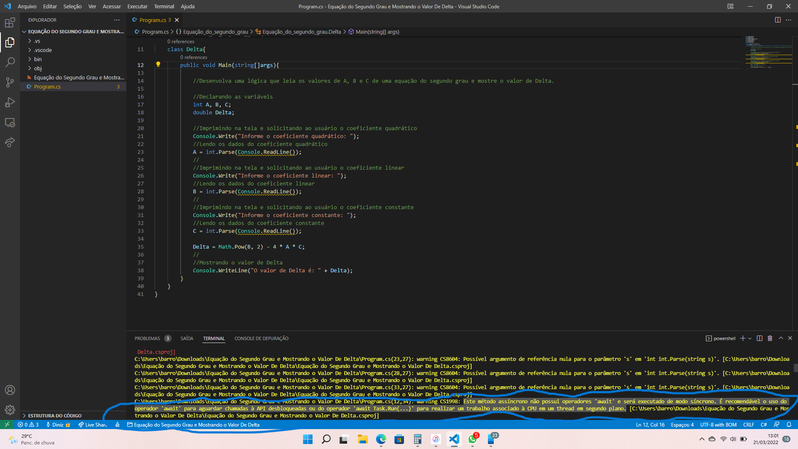
Task: Open the weather widget on taskbar
Action: point(31,439)
